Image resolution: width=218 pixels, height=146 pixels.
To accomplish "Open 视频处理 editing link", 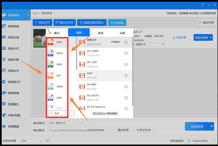I will coord(179,37).
